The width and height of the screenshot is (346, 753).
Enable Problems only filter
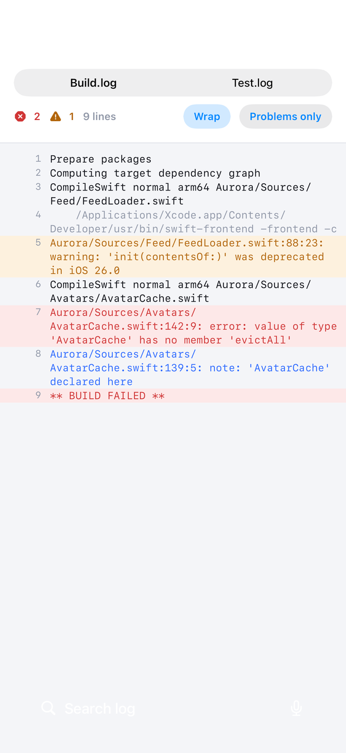click(x=286, y=116)
